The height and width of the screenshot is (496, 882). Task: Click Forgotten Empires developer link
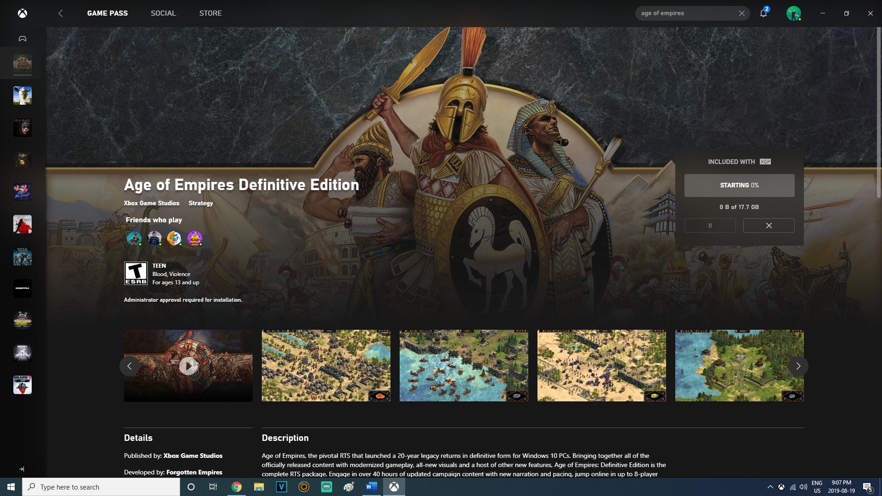point(194,472)
